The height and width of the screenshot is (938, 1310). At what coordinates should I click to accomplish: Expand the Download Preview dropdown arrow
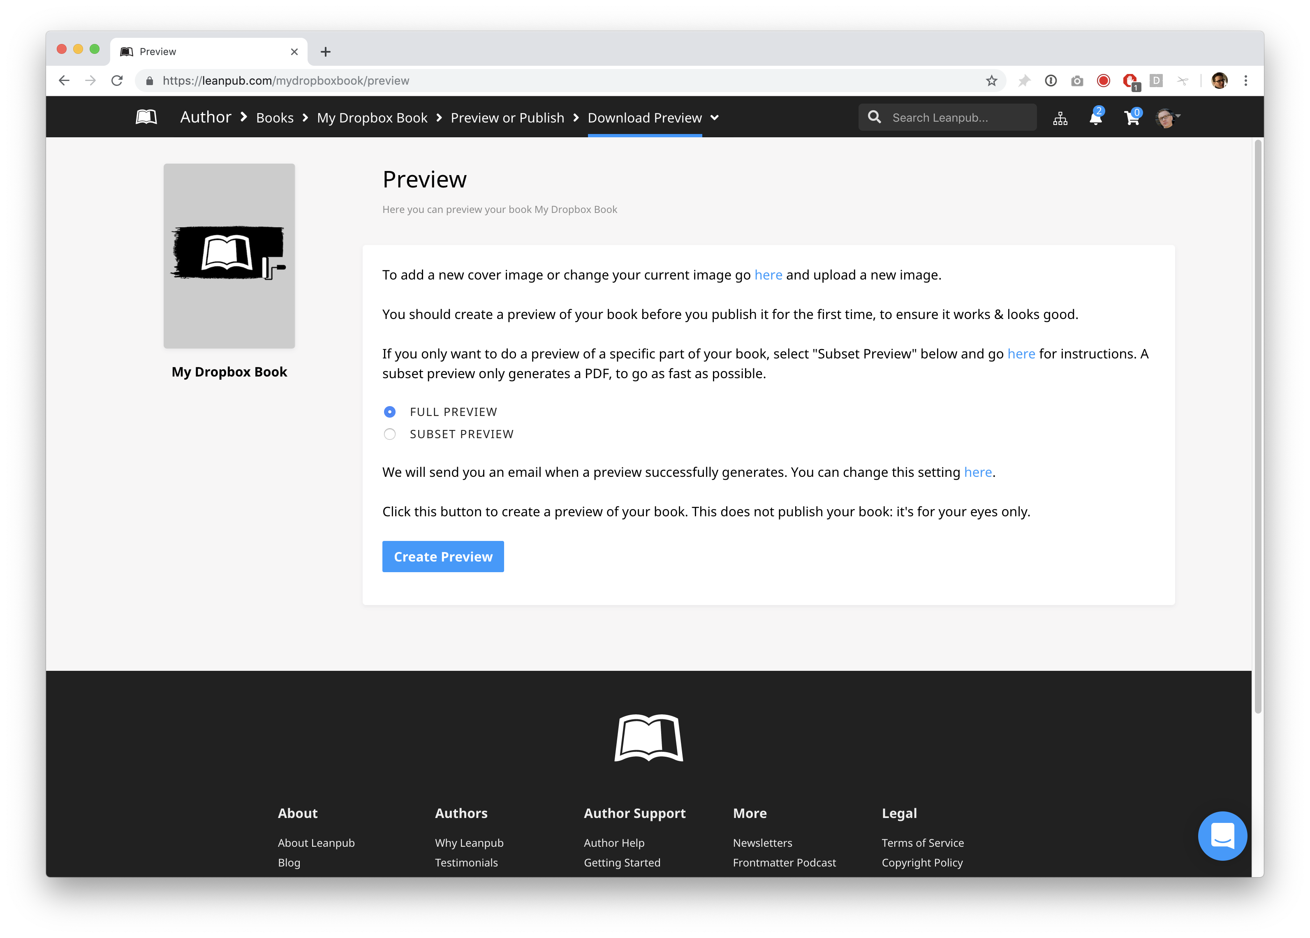(x=715, y=118)
